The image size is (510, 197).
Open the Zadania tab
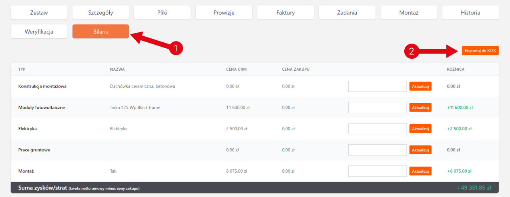tap(347, 12)
